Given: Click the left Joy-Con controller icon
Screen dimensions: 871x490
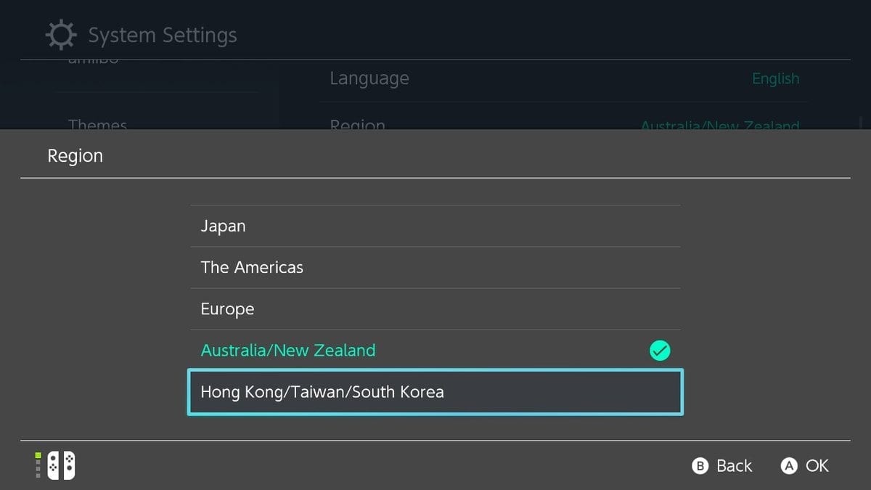Looking at the screenshot, I should [52, 465].
